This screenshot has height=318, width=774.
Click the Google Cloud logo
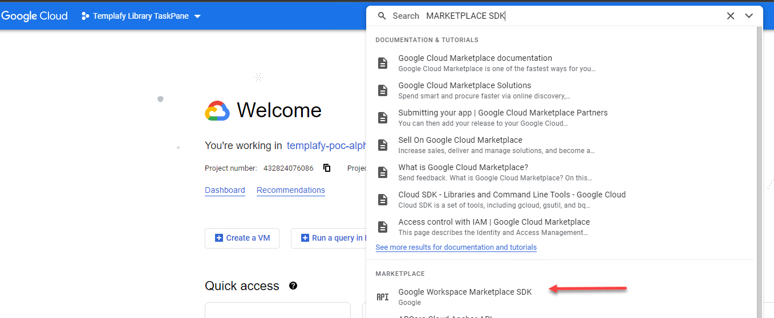tap(34, 16)
